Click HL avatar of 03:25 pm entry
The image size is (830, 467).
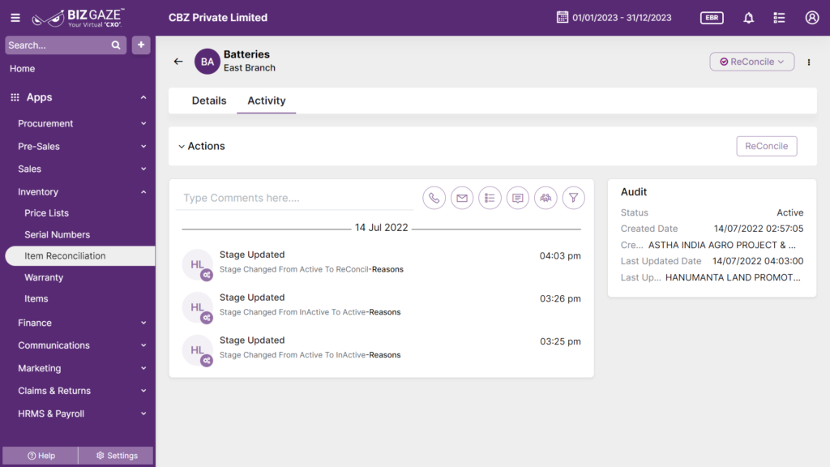pyautogui.click(x=198, y=350)
